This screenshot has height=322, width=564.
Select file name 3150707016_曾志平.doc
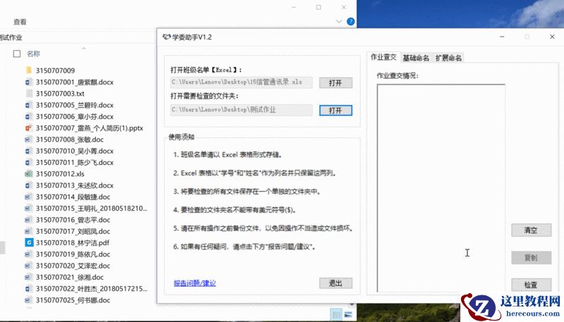(73, 220)
